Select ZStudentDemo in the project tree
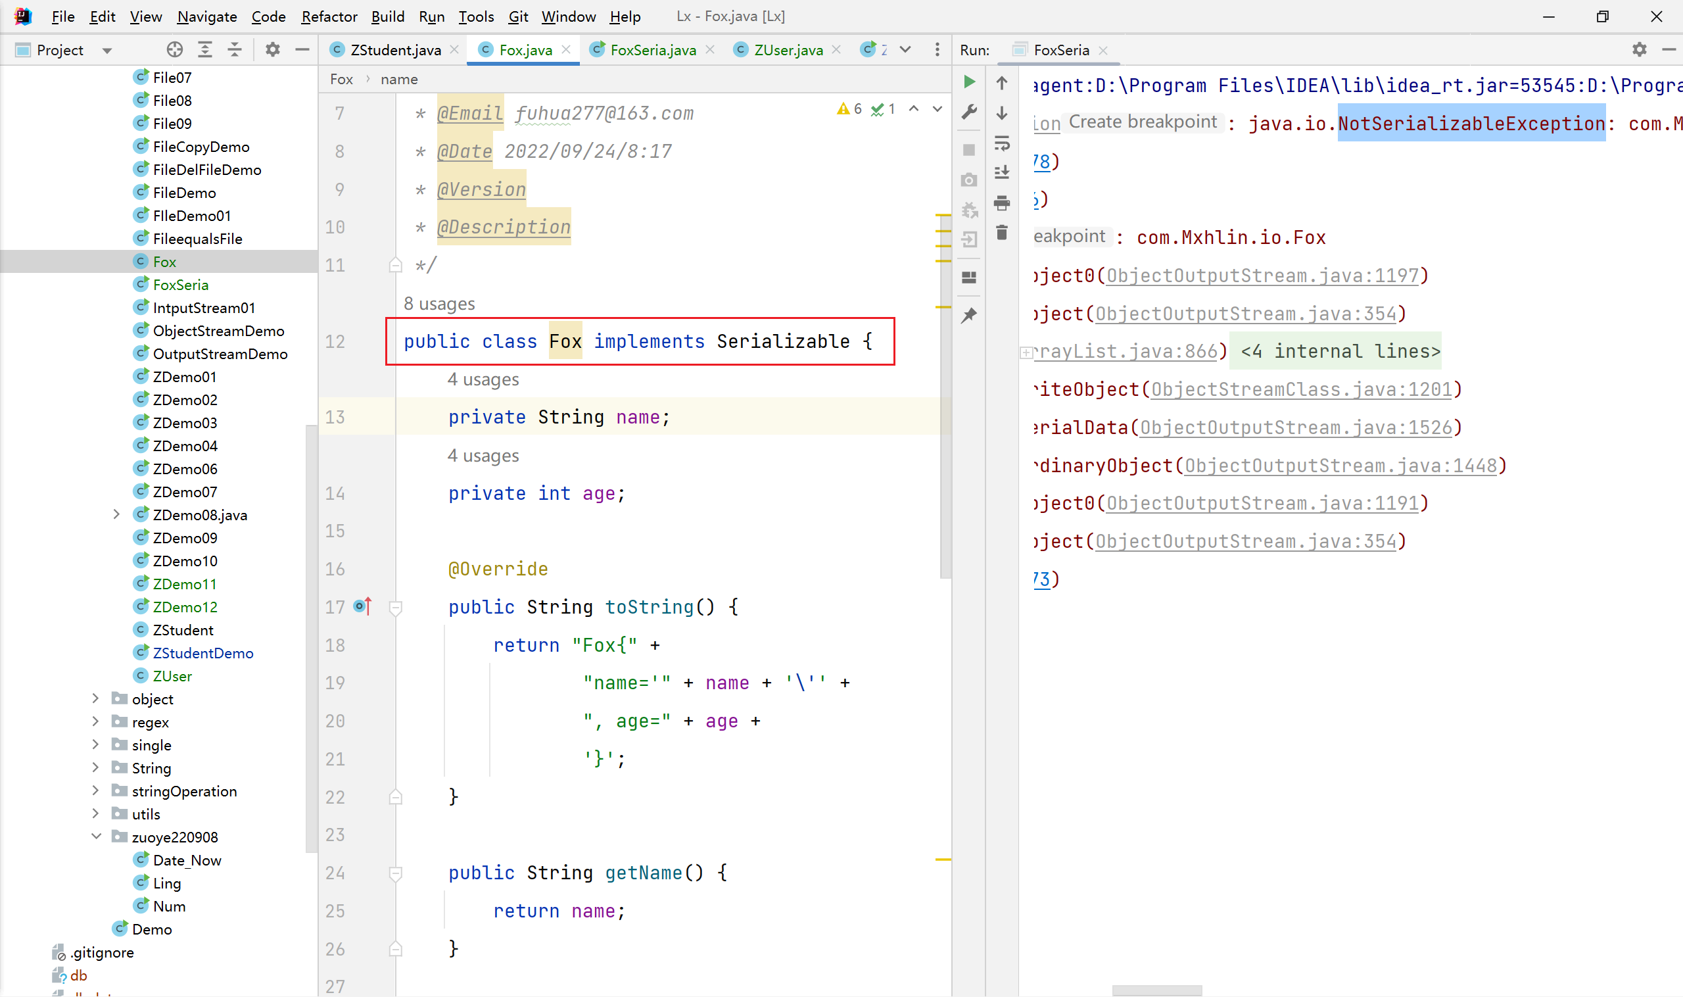 (203, 653)
